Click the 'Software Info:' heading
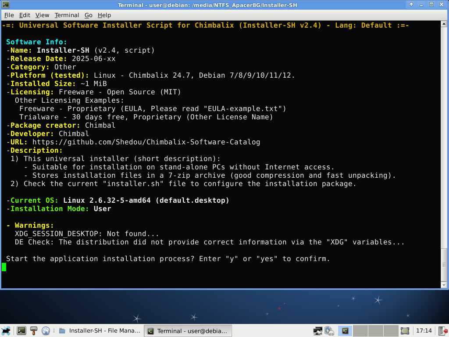This screenshot has height=337, width=449. [x=36, y=42]
